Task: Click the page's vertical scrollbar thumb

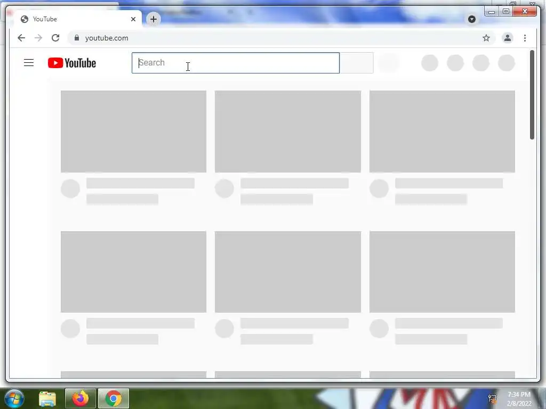Action: 532,95
